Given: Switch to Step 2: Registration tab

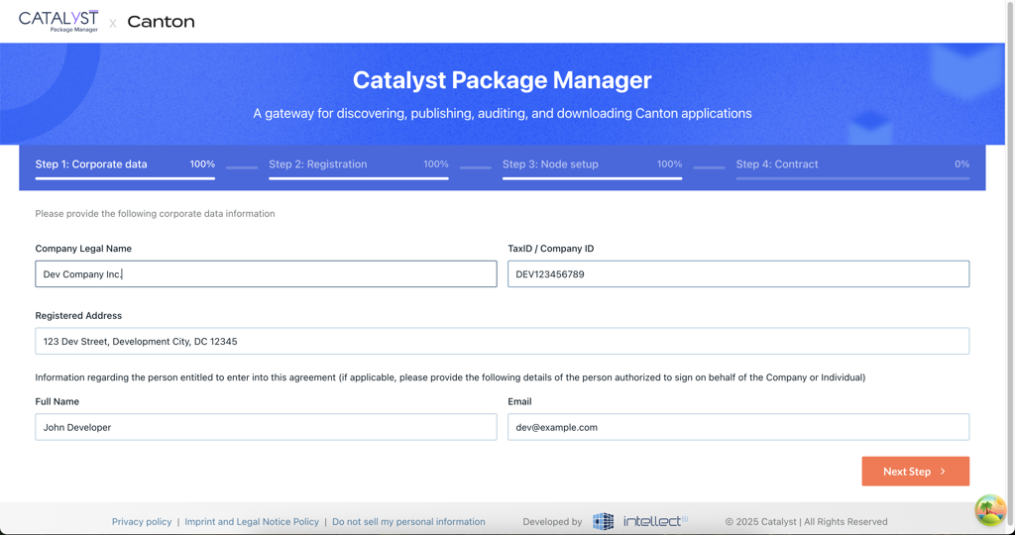Looking at the screenshot, I should point(317,164).
